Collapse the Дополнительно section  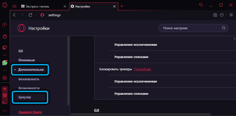pyautogui.click(x=30, y=70)
